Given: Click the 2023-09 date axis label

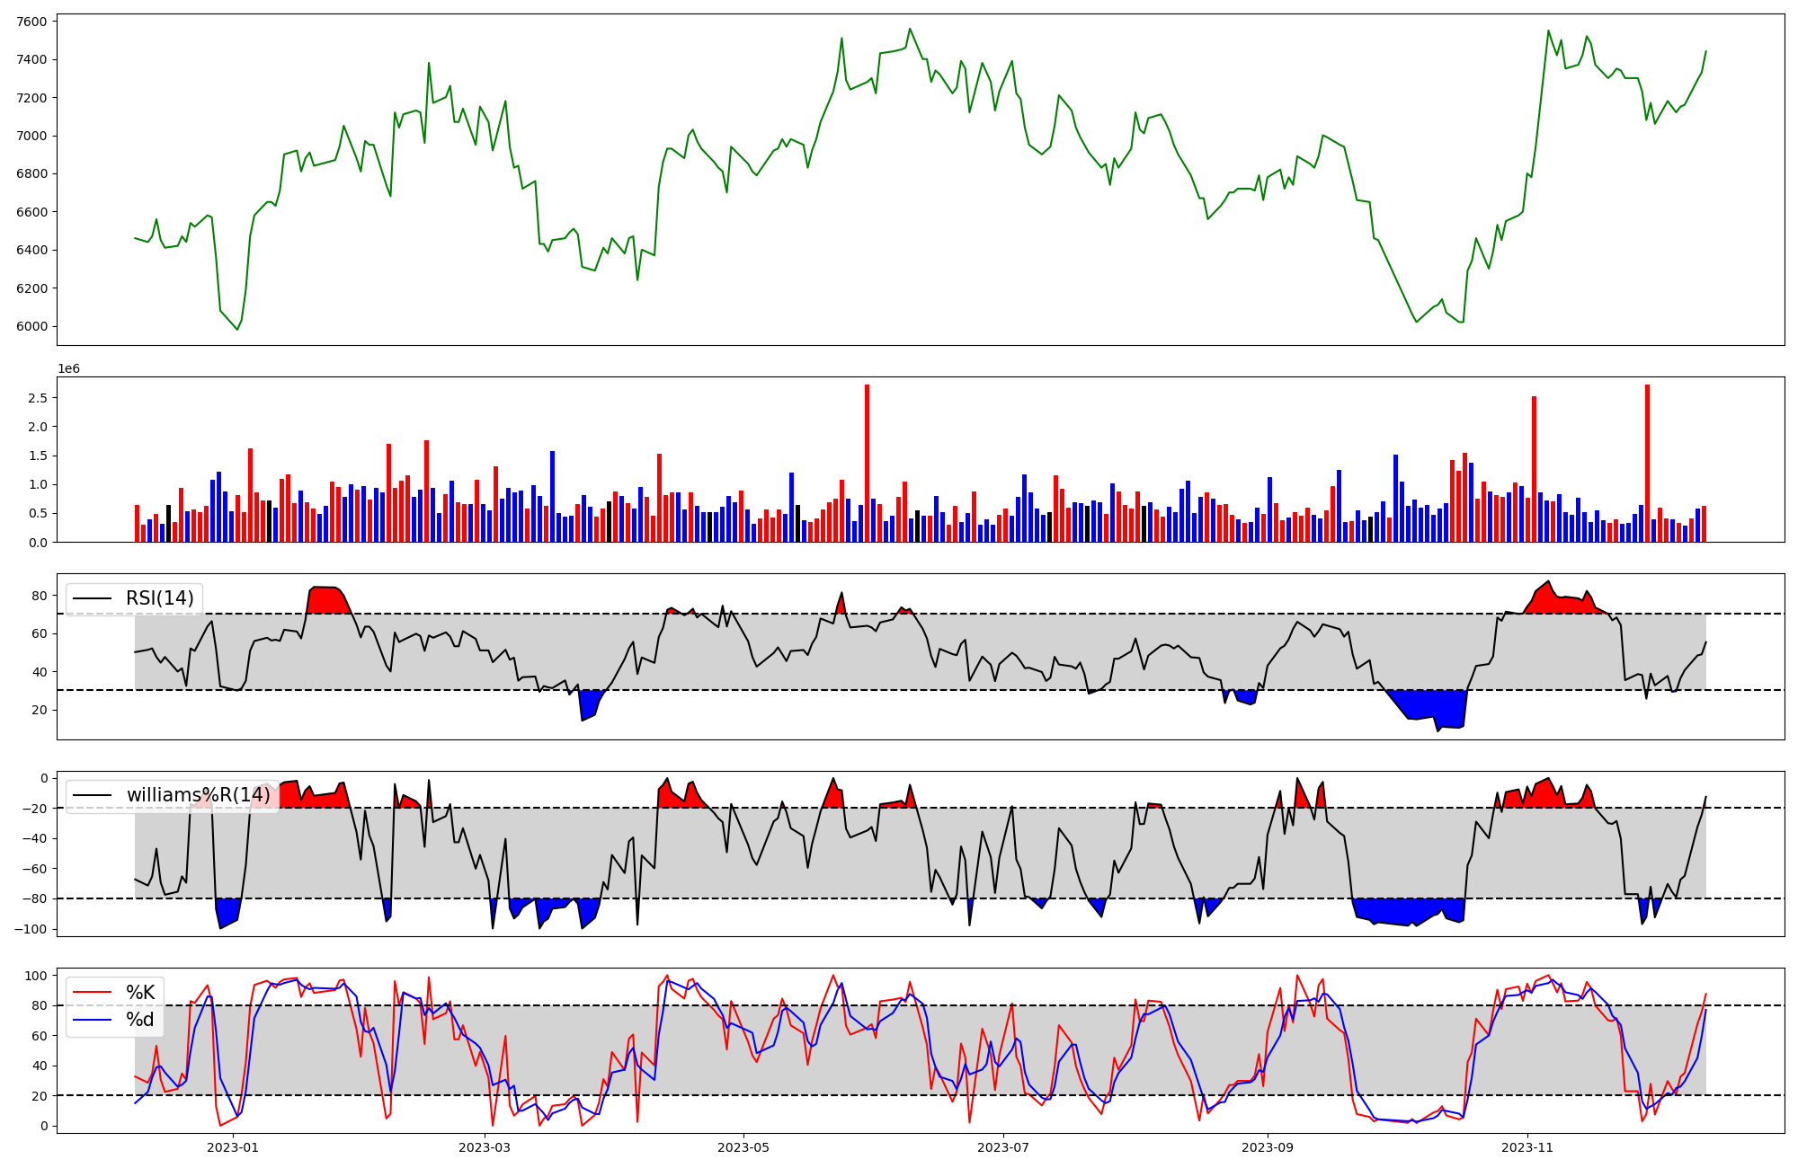Looking at the screenshot, I should [x=1268, y=1147].
